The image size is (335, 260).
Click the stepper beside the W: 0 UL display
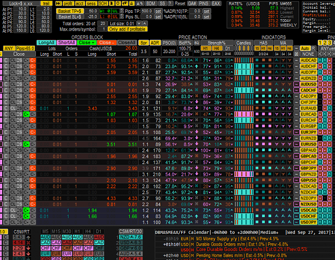coord(122,11)
